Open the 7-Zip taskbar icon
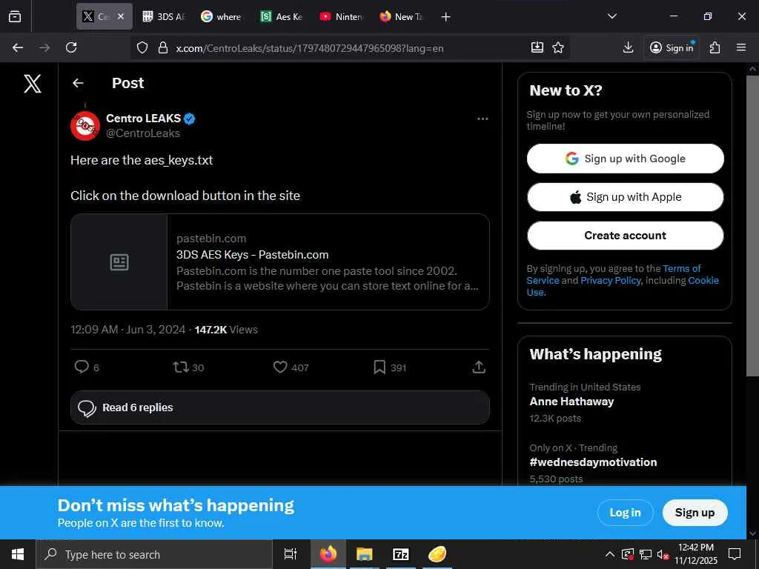Viewport: 759px width, 569px height. [x=401, y=554]
